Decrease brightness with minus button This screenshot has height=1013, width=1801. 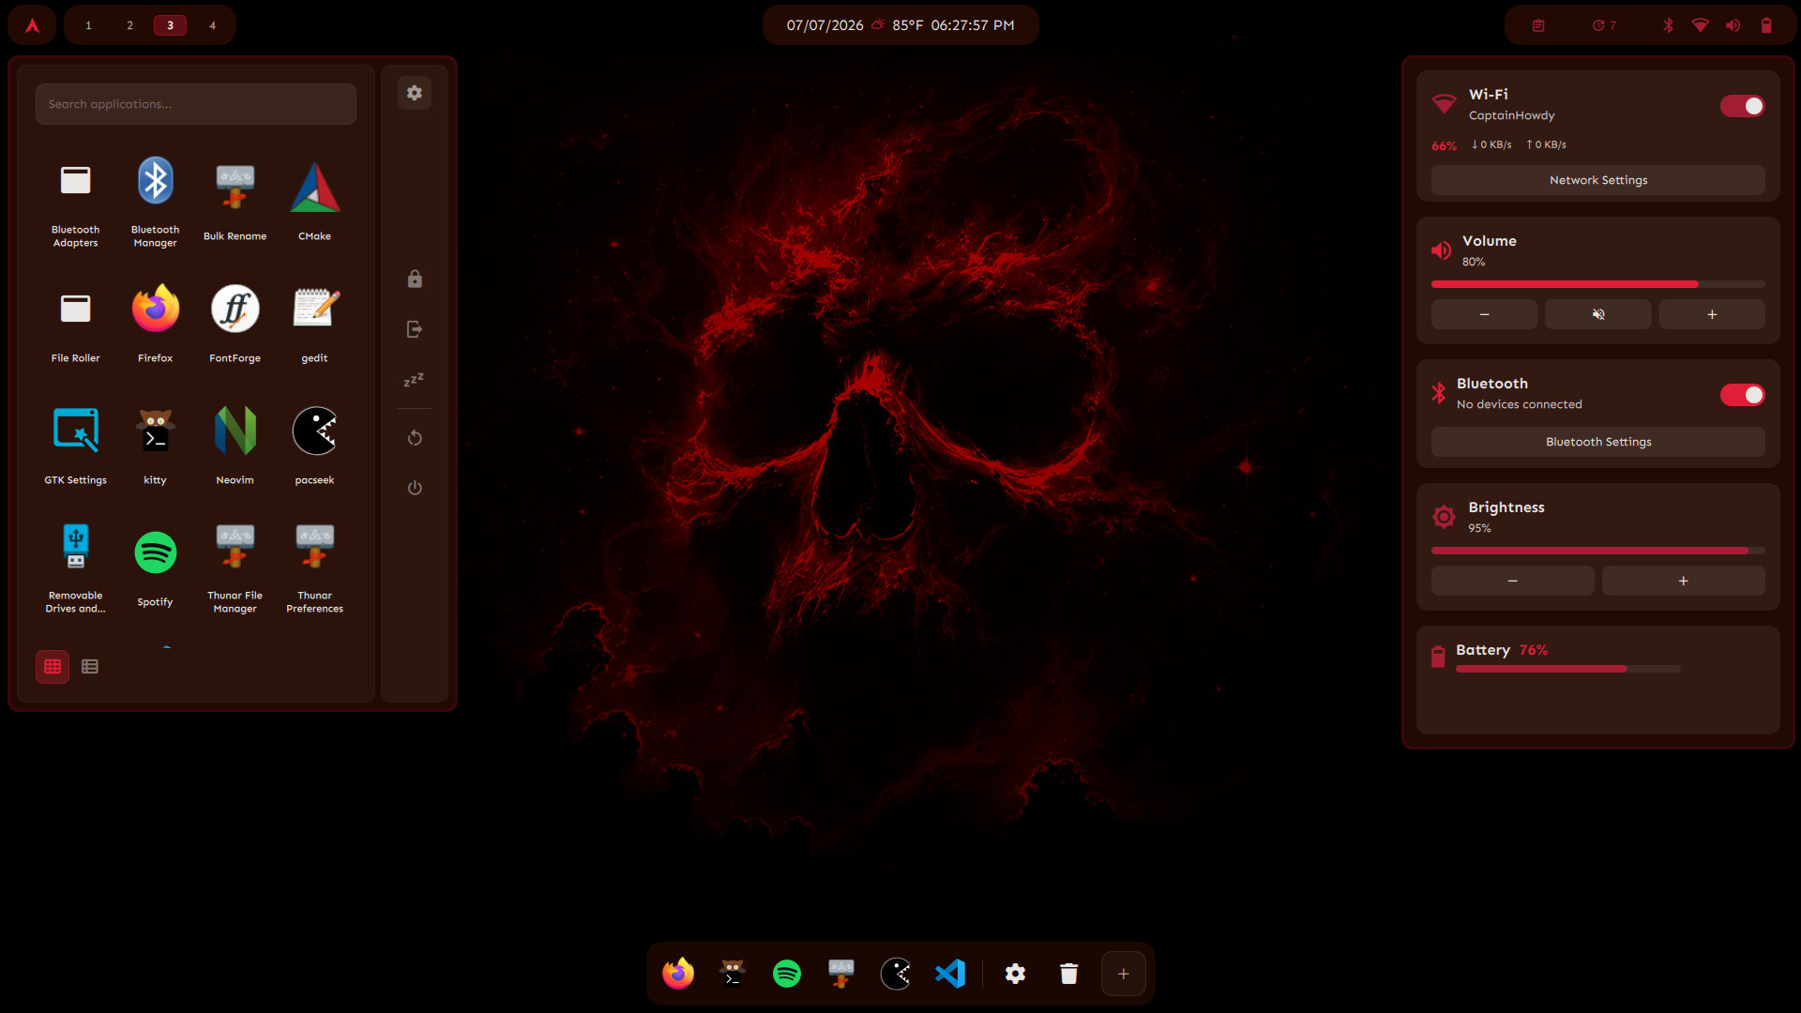tap(1512, 581)
